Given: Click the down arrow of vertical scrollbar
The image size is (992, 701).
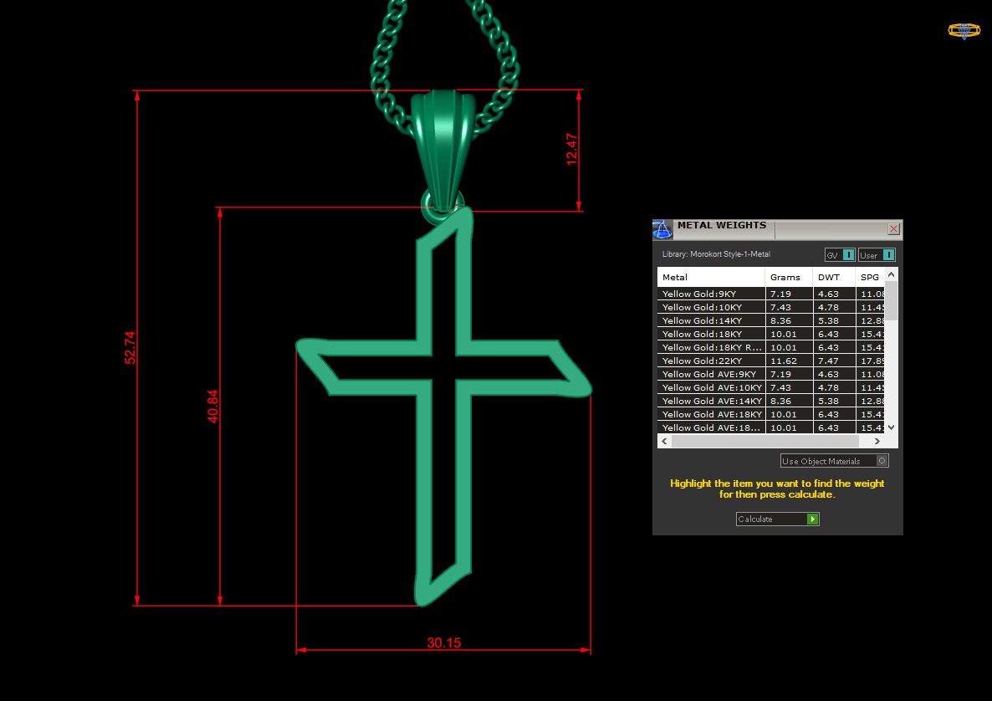Looking at the screenshot, I should (x=891, y=427).
